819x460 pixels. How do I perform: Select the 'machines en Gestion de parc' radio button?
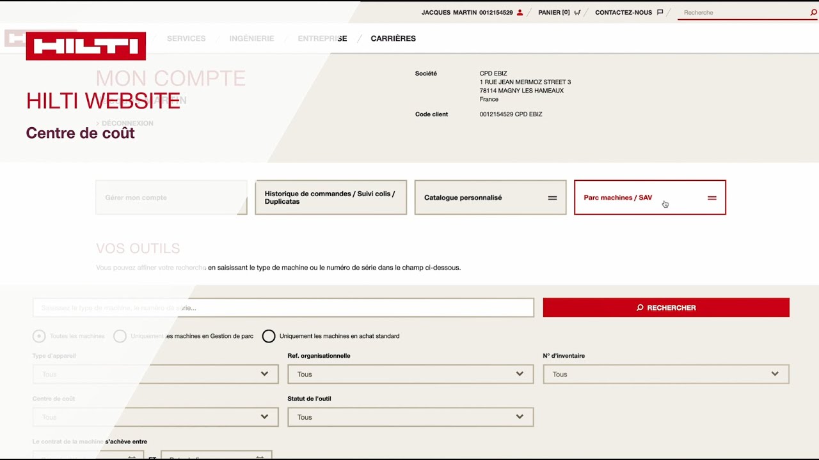pos(120,336)
